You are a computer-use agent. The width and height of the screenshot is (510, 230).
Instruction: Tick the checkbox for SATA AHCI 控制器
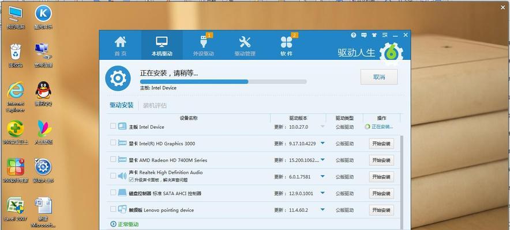click(113, 193)
